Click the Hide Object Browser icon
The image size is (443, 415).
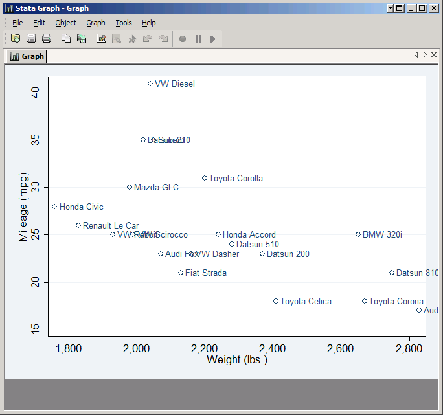pyautogui.click(x=117, y=38)
